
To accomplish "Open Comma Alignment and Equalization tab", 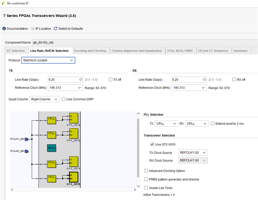I will tap(137, 51).
